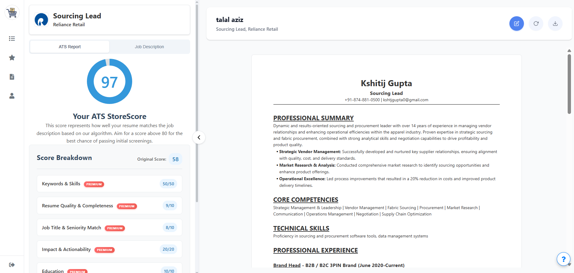Click PREMIUM badge next to Job Title
This screenshot has height=273, width=574.
(115, 228)
